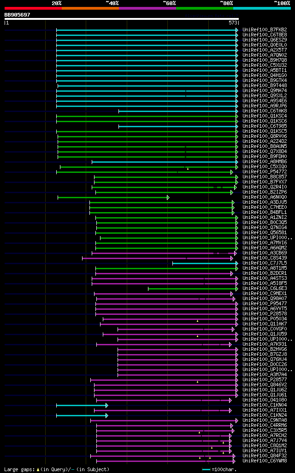This screenshot has width=295, height=473.
Task: Select the UniRef100_P05034 label
Action: [x=265, y=319]
